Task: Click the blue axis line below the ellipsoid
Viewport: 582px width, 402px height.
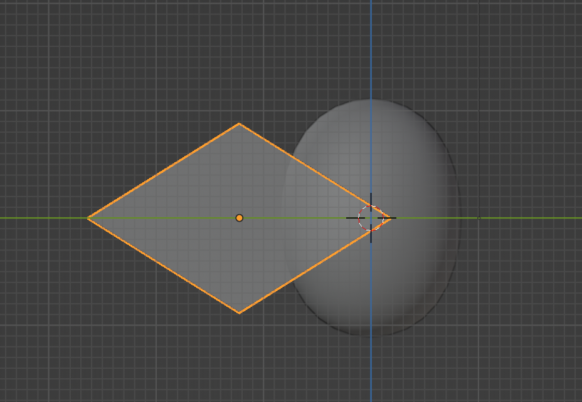Action: pyautogui.click(x=371, y=369)
